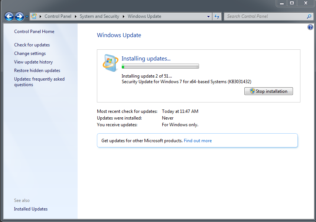This screenshot has height=222, width=316.
Task: Expand arrow after System and Security breadcrumb
Action: tap(124, 16)
